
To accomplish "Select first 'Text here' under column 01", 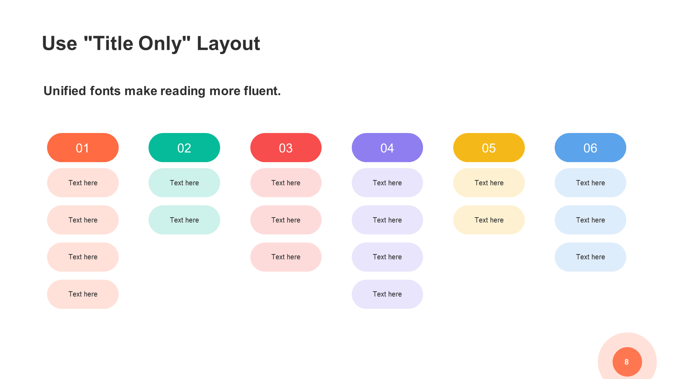I will (83, 182).
